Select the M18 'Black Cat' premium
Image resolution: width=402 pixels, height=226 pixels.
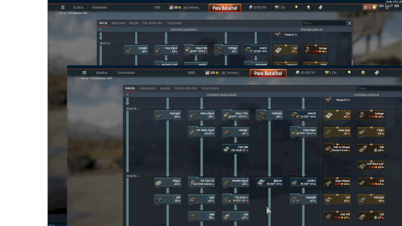pos(371,166)
